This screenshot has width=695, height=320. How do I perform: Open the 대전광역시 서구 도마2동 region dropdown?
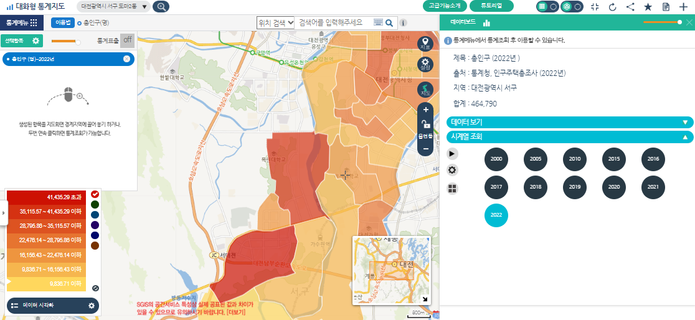tap(115, 7)
